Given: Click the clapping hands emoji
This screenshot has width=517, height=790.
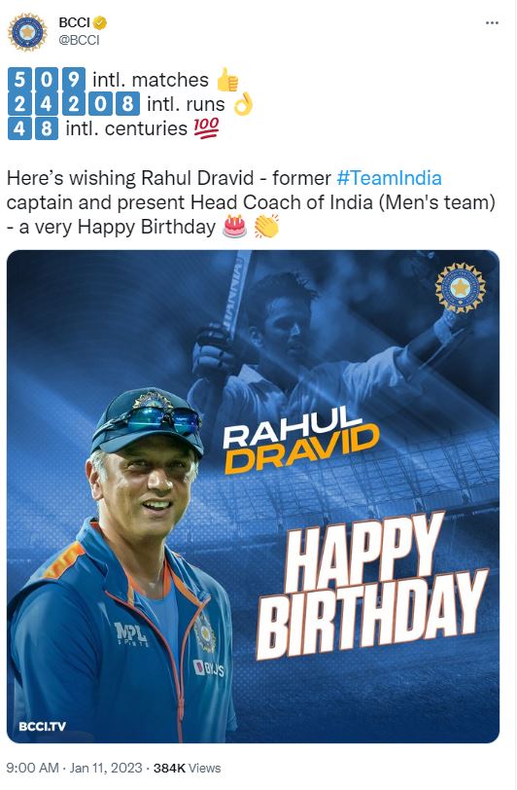Looking at the screenshot, I should click(266, 227).
